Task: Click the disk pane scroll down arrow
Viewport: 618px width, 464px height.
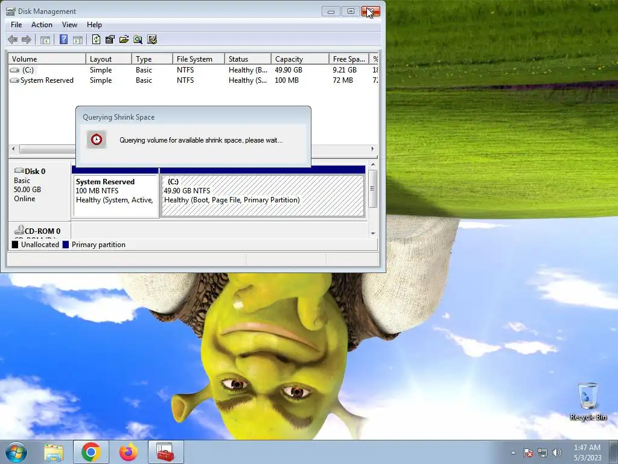Action: 373,234
